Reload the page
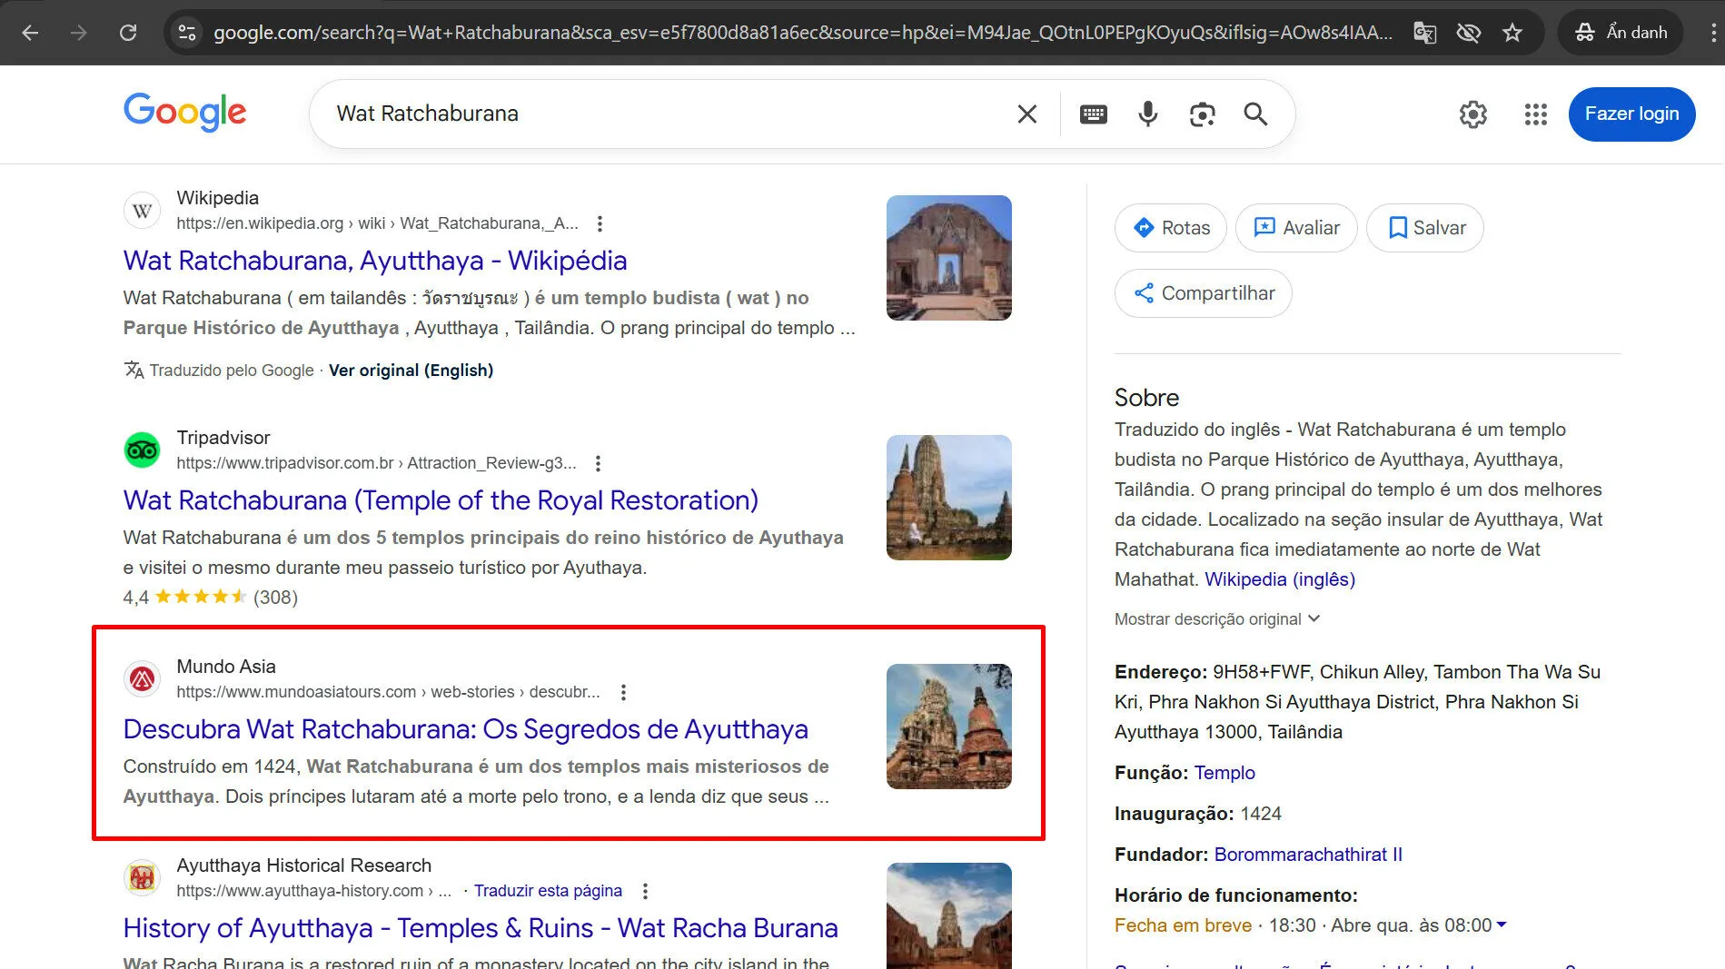The height and width of the screenshot is (969, 1725). (128, 32)
